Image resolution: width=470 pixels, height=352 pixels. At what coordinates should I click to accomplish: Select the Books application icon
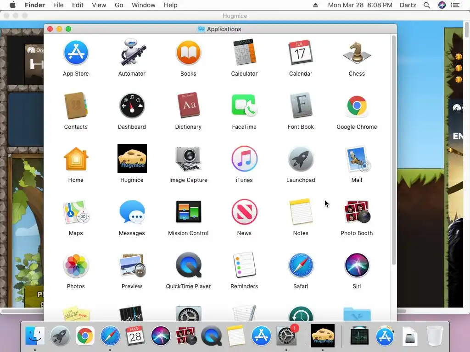pyautogui.click(x=188, y=53)
